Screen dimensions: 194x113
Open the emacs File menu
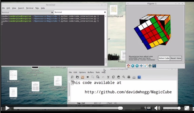(70, 72)
